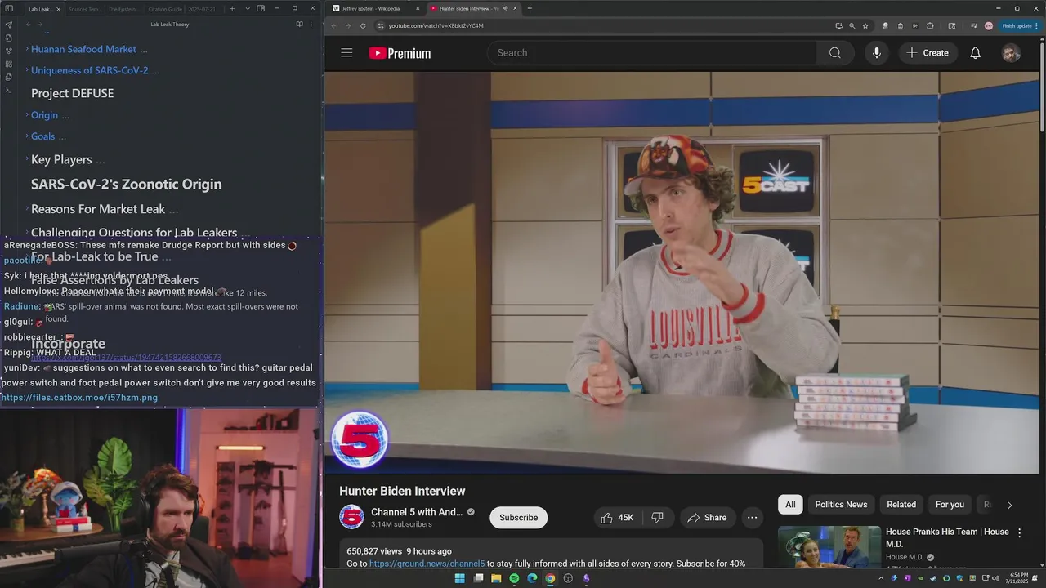Open the YouTube Create button

[x=928, y=53]
